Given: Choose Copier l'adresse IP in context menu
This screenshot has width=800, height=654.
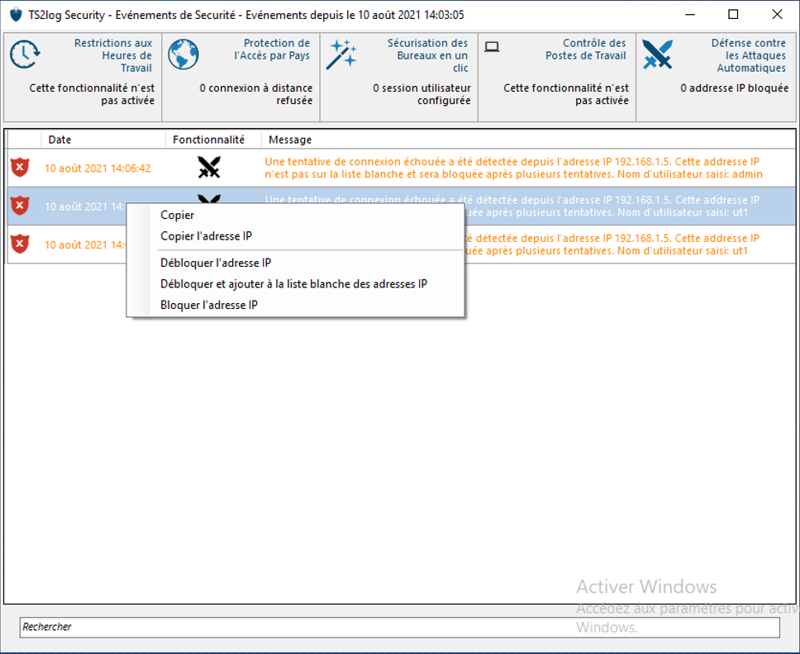Looking at the screenshot, I should pyautogui.click(x=206, y=236).
